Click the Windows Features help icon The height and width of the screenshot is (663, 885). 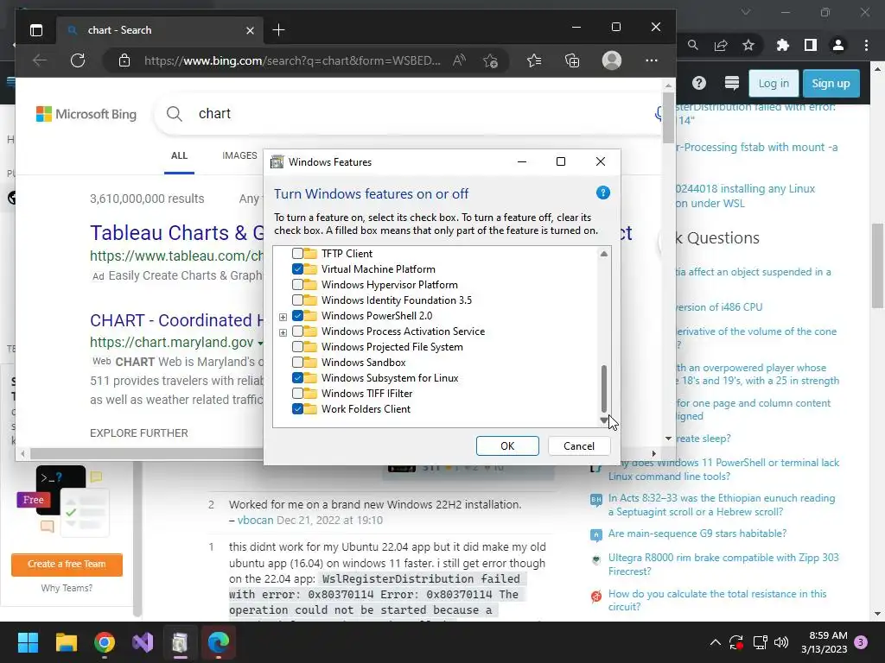[x=602, y=193]
